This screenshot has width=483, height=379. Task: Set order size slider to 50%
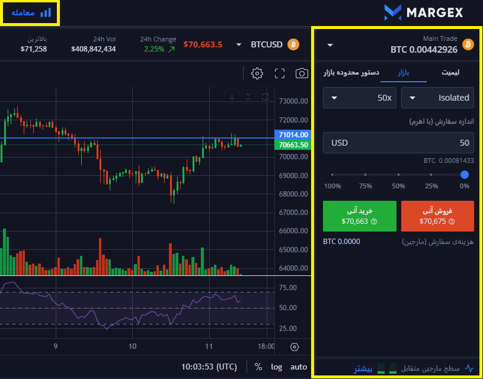tap(398, 175)
